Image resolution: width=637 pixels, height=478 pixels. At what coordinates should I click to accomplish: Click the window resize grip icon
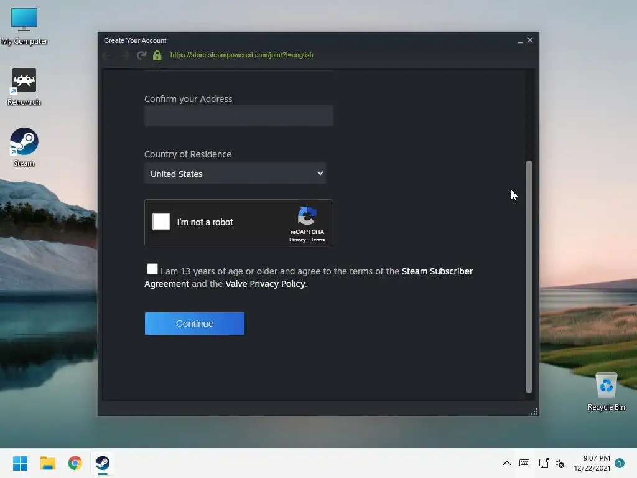pyautogui.click(x=534, y=412)
